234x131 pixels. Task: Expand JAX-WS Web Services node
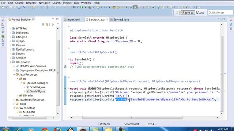14,66
